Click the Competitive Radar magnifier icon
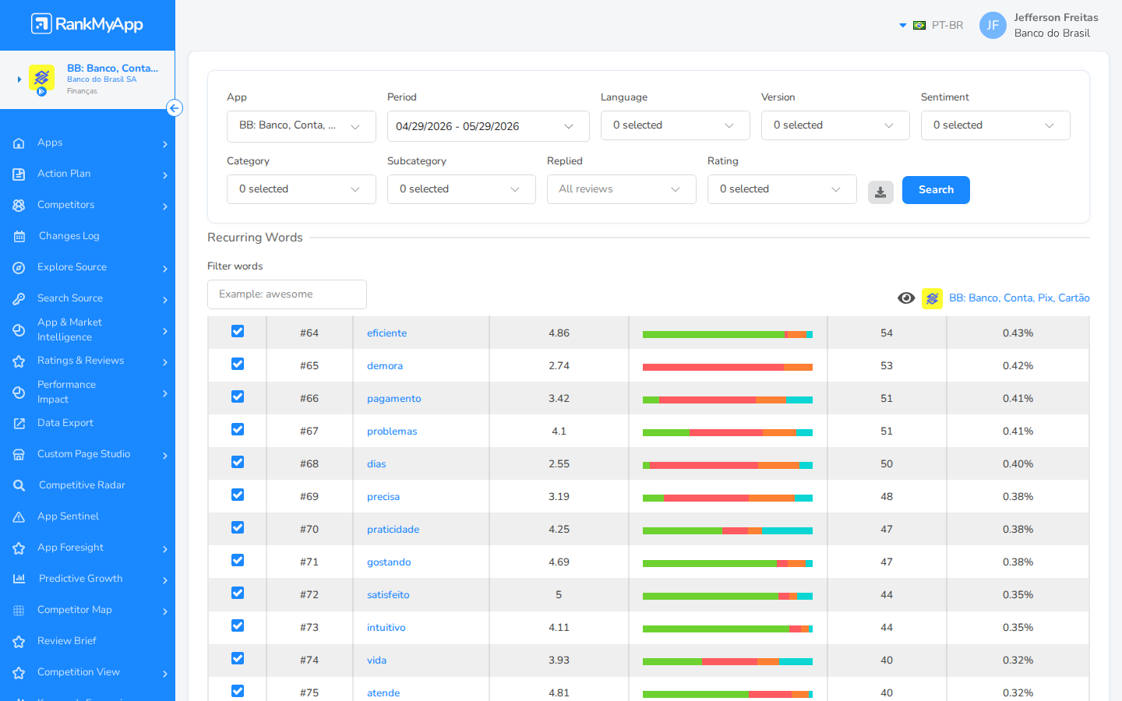Screen dimensions: 1122x701 19,485
